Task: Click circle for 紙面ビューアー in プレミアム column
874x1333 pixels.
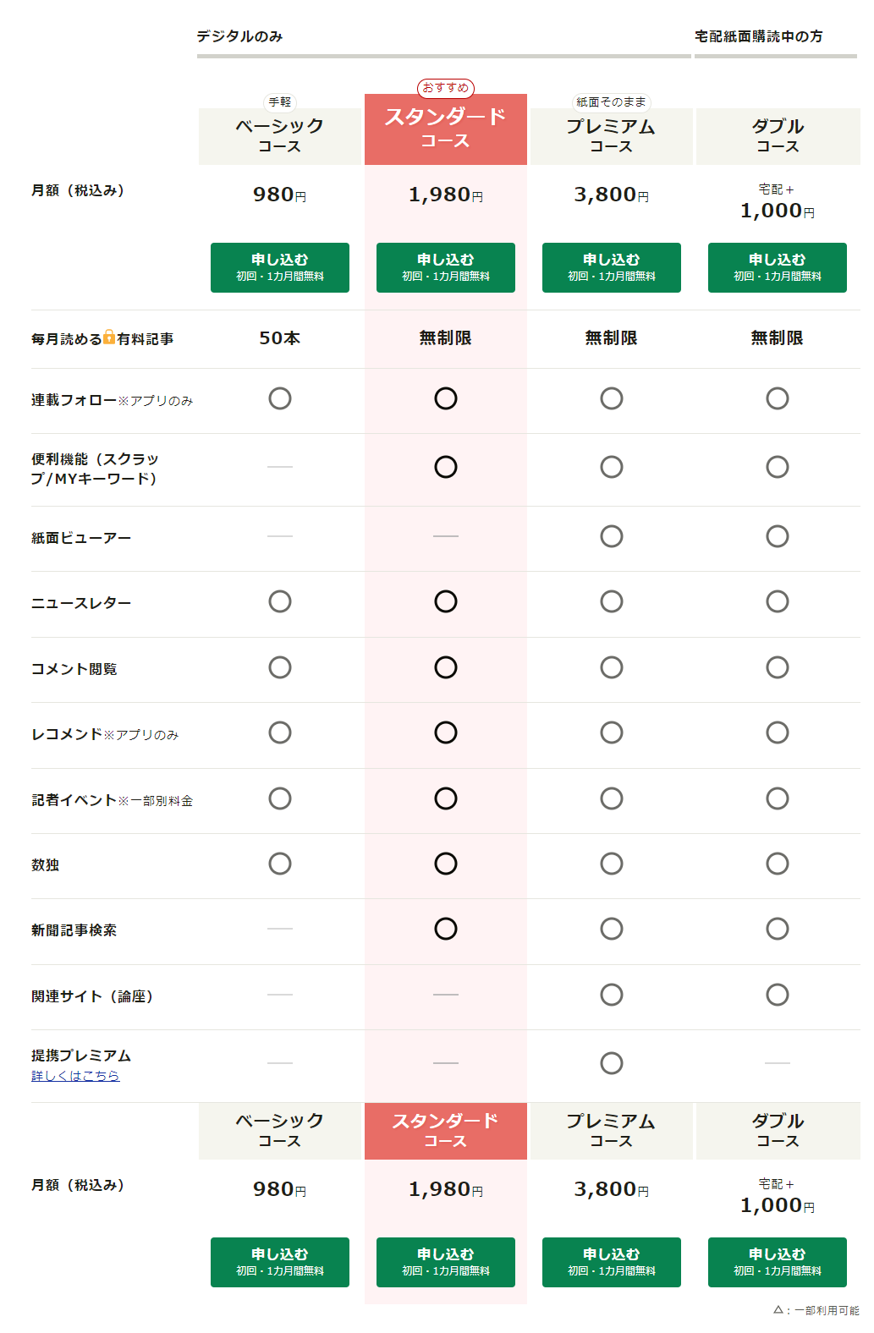Action: (612, 536)
